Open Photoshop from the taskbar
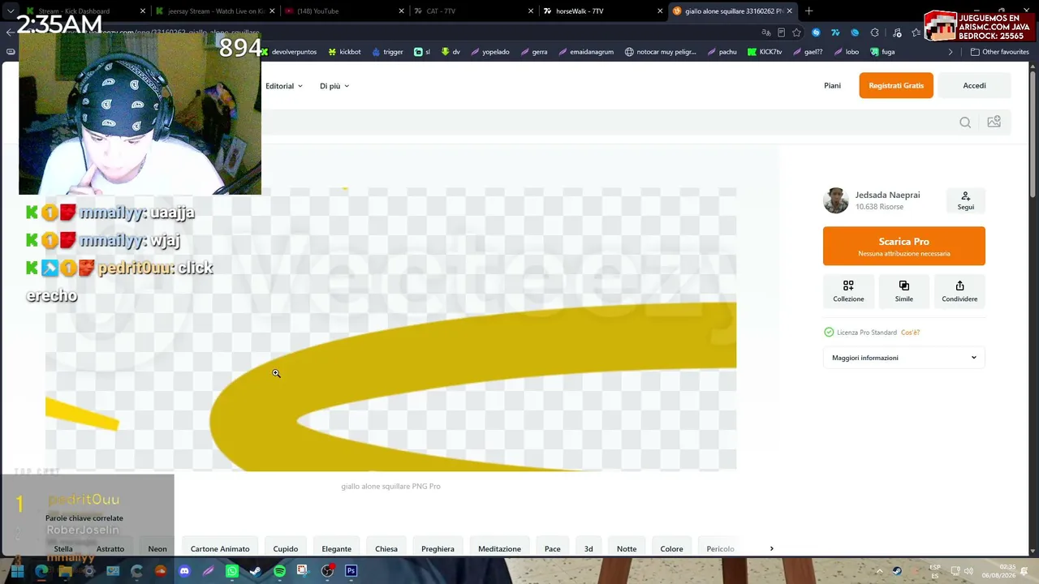Screen dimensions: 1039x584 (x=351, y=571)
